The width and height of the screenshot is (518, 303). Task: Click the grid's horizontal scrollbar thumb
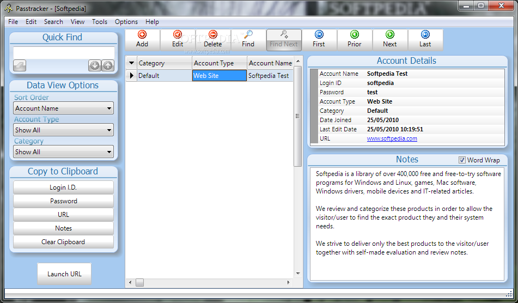140,282
